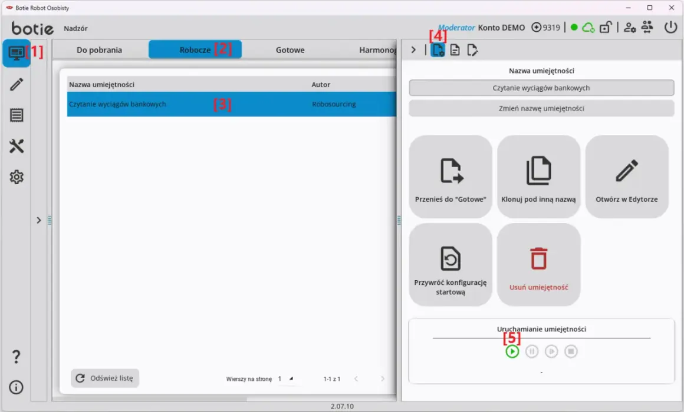Screen dimensions: 684x412
Task: Switch to the Gotowe tab
Action: pyautogui.click(x=290, y=50)
